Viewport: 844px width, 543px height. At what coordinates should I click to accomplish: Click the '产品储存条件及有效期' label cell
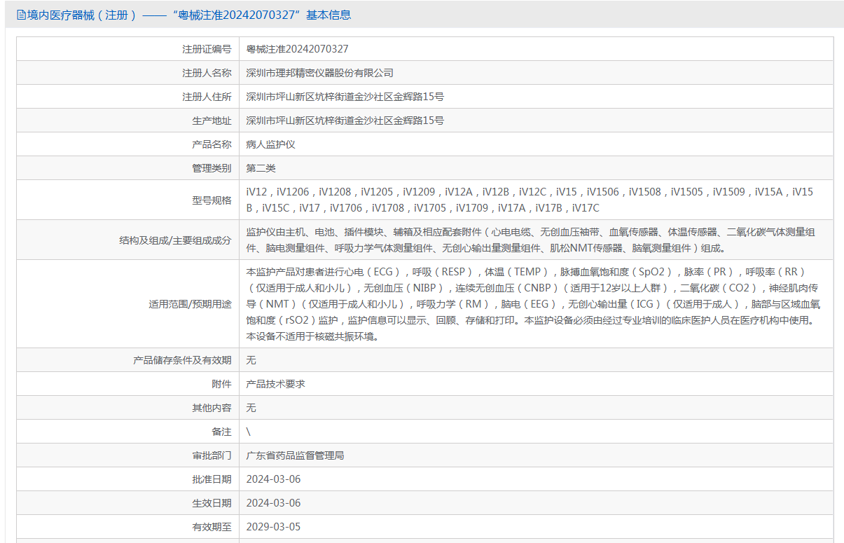(128, 360)
